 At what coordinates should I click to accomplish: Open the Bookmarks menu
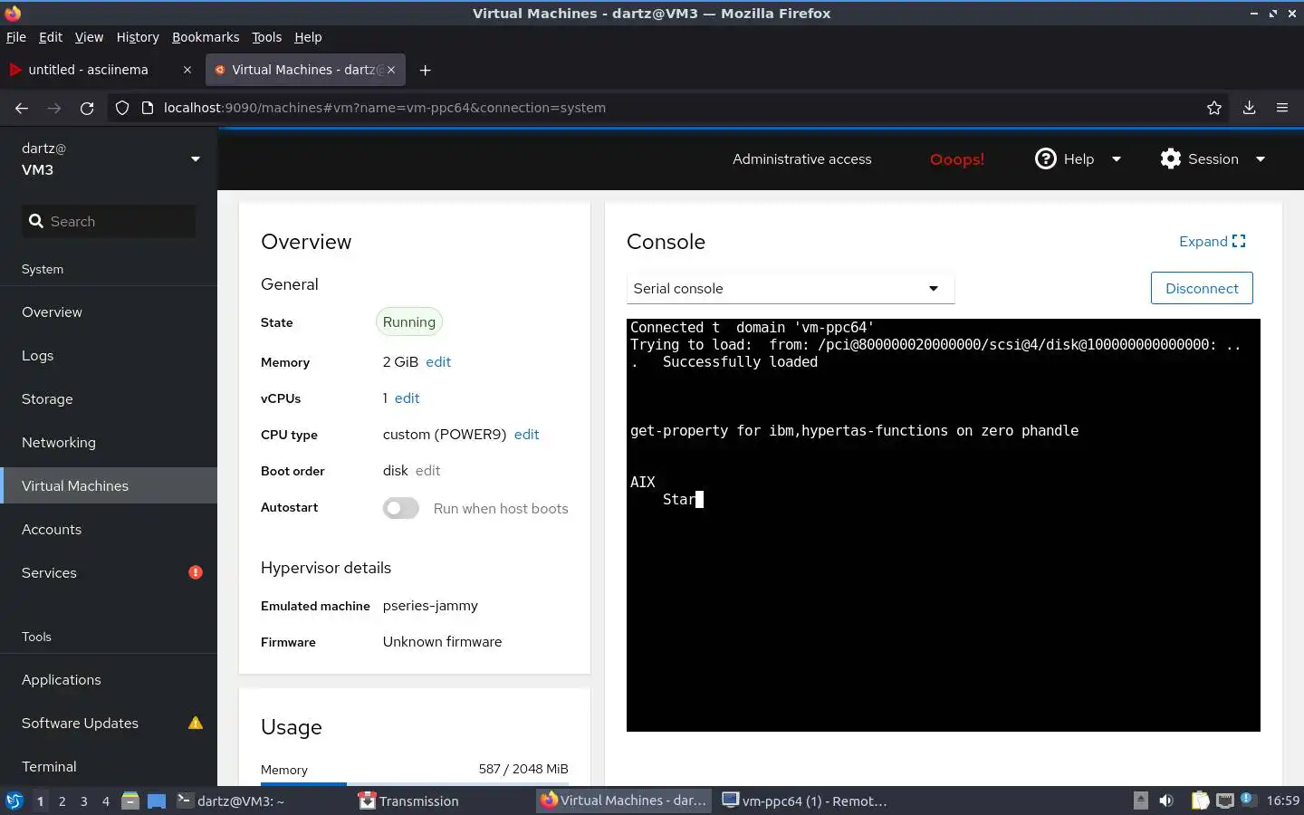pyautogui.click(x=206, y=37)
